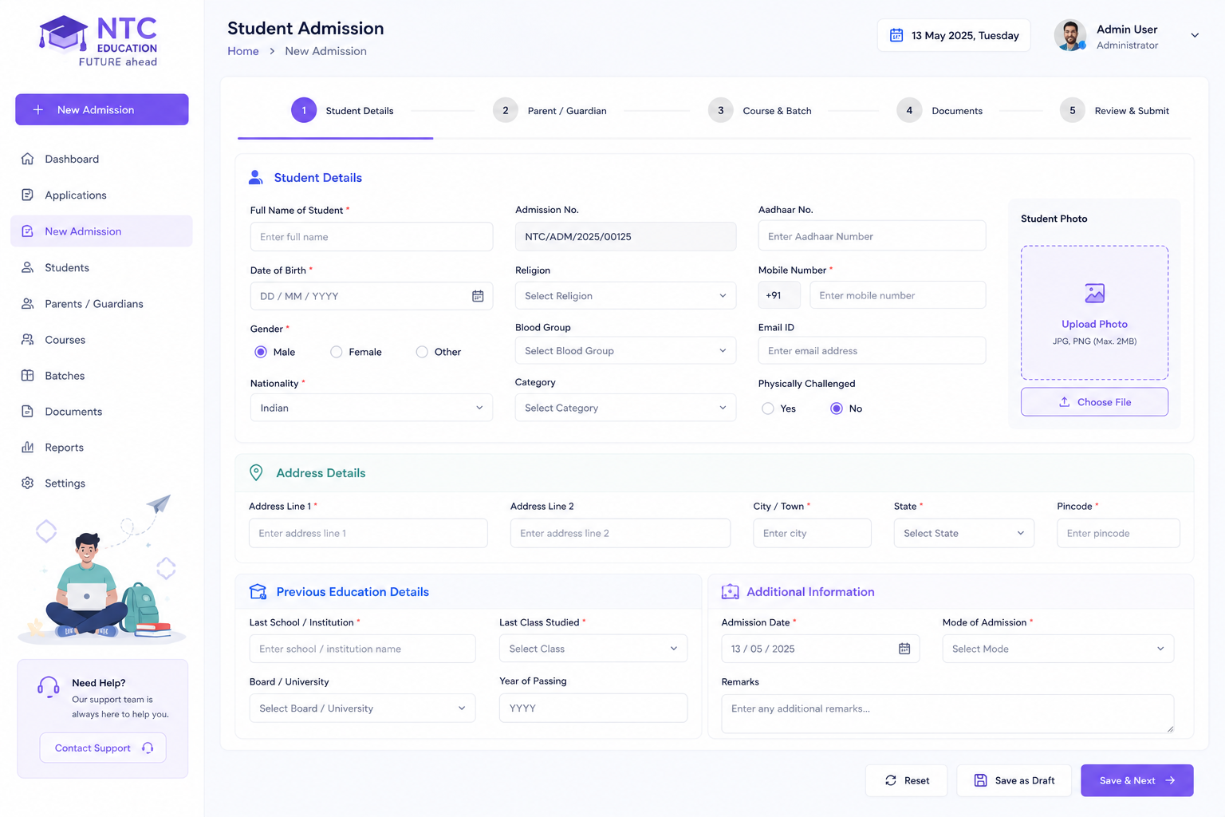1225x817 pixels.
Task: Click the Enter mobile number field
Action: click(897, 295)
